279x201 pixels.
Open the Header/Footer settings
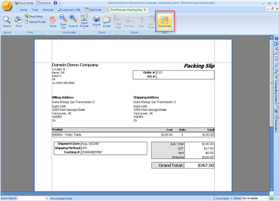pyautogui.click(x=35, y=22)
